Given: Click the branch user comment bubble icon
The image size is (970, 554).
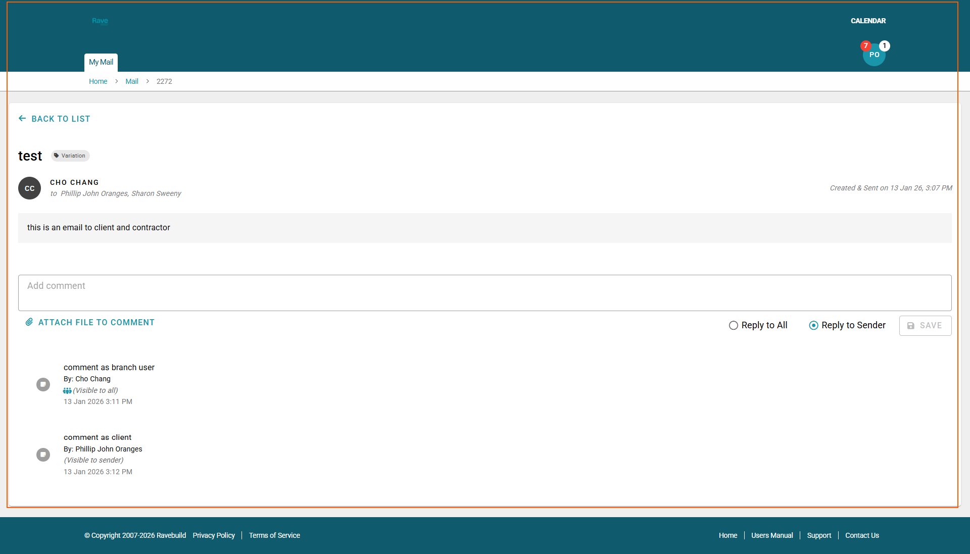Looking at the screenshot, I should click(x=43, y=385).
